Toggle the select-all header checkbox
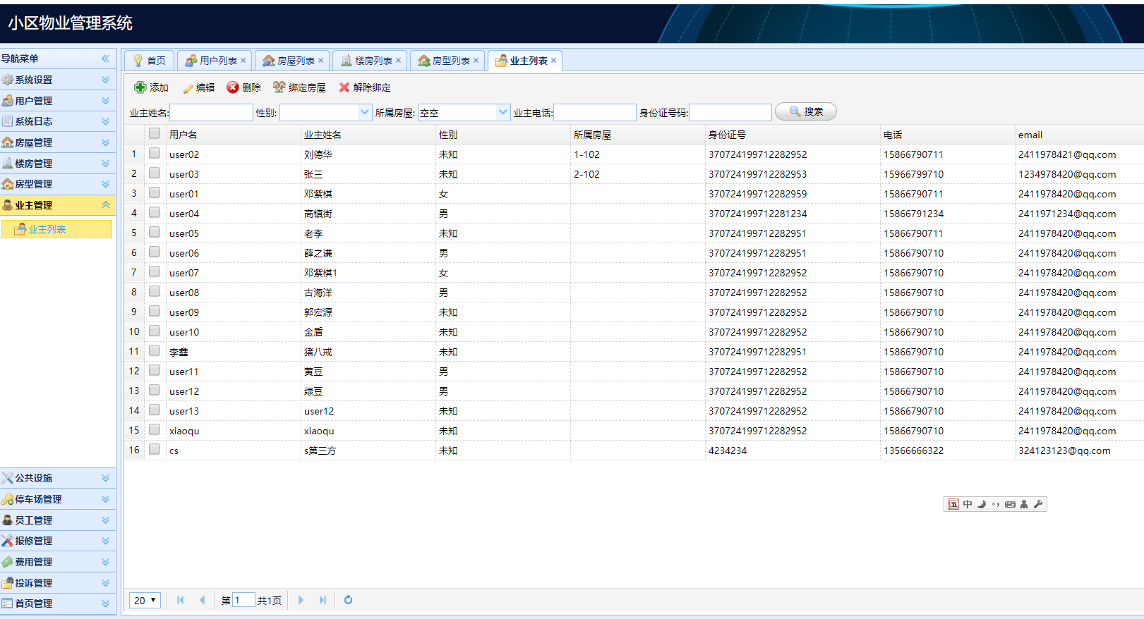The width and height of the screenshot is (1144, 619). pos(155,133)
